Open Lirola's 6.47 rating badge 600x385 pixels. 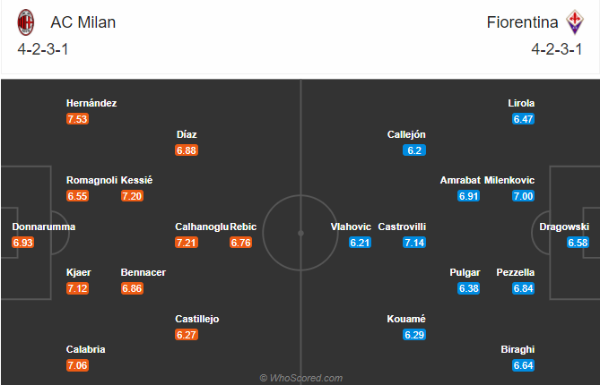523,119
